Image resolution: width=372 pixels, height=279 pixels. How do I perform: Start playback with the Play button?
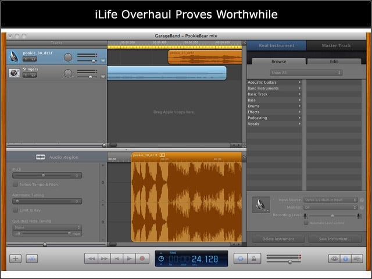[x=129, y=258]
